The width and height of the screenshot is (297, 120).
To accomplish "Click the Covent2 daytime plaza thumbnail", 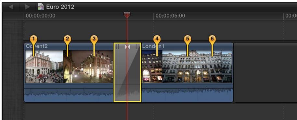I will coord(44,66).
